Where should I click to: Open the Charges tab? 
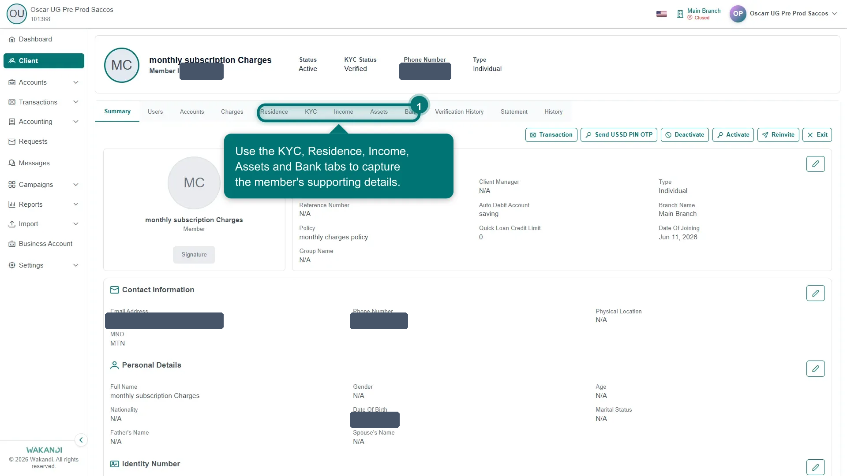[x=232, y=112]
